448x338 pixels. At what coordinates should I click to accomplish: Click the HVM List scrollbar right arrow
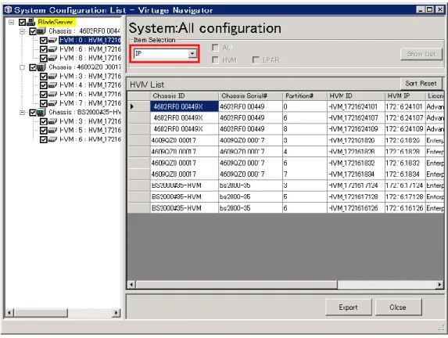(439, 285)
